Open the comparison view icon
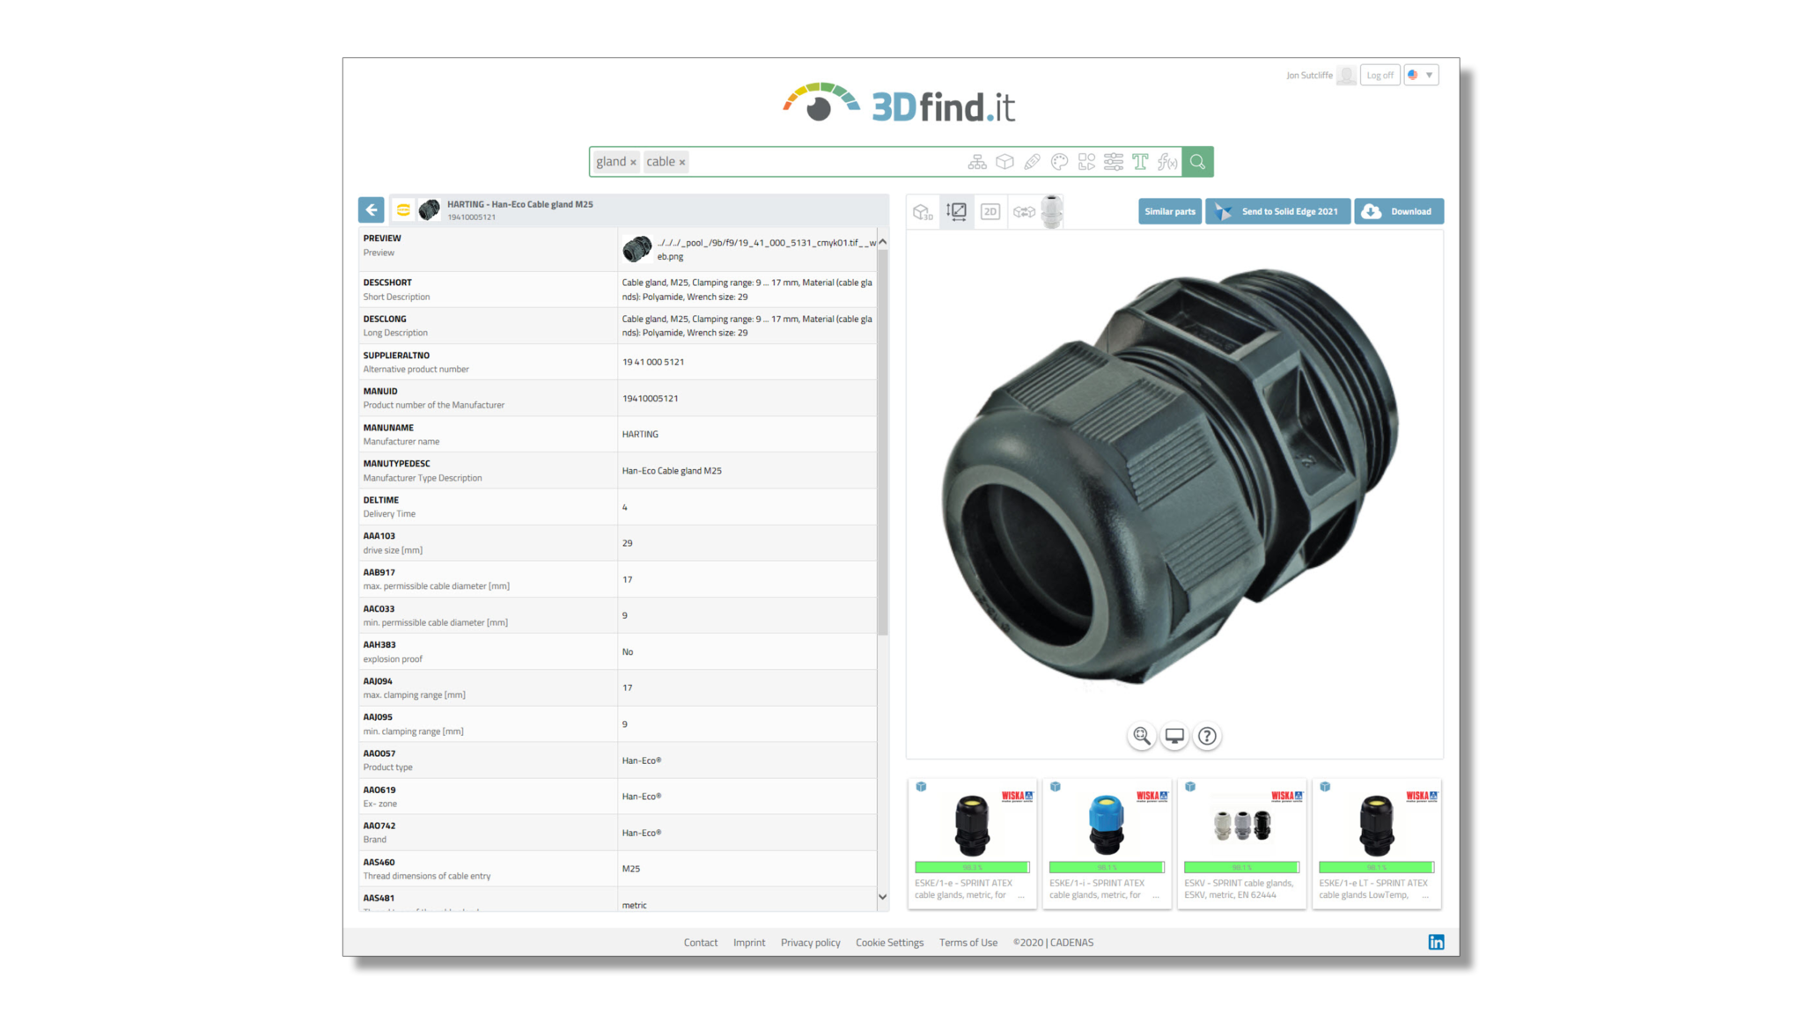The image size is (1803, 1014). tap(1023, 211)
